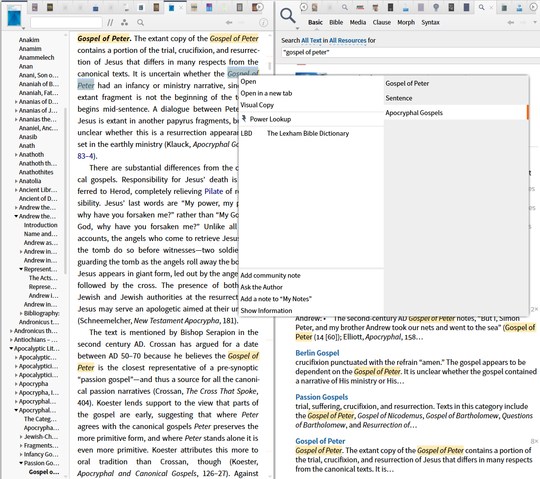This screenshot has height=479, width=540.
Task: Switch to the light bulb tab in the right panel
Action: [x=436, y=7]
